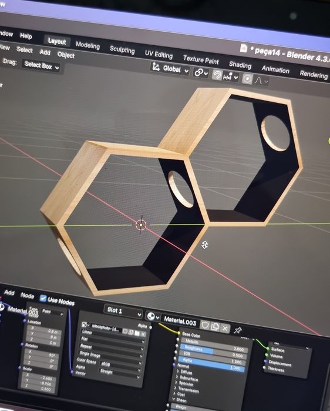This screenshot has width=330, height=411.
Task: Click the Material.003 name field
Action: click(x=180, y=320)
